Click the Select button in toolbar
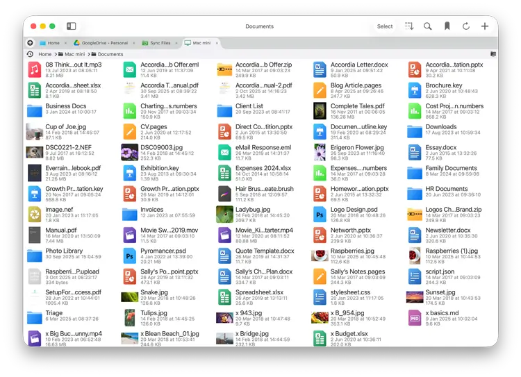Viewport: 521px width, 377px height. [385, 26]
